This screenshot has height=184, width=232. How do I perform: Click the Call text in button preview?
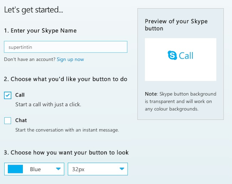[186, 56]
